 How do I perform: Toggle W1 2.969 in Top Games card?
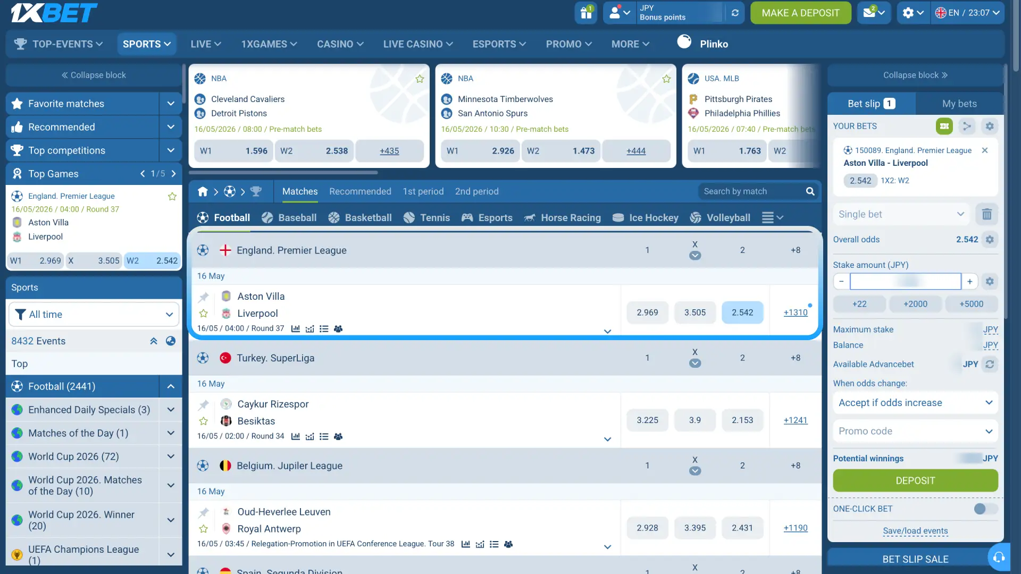click(x=35, y=260)
